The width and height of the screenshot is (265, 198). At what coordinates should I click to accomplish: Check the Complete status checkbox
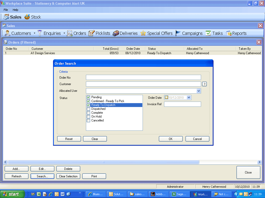click(89, 113)
